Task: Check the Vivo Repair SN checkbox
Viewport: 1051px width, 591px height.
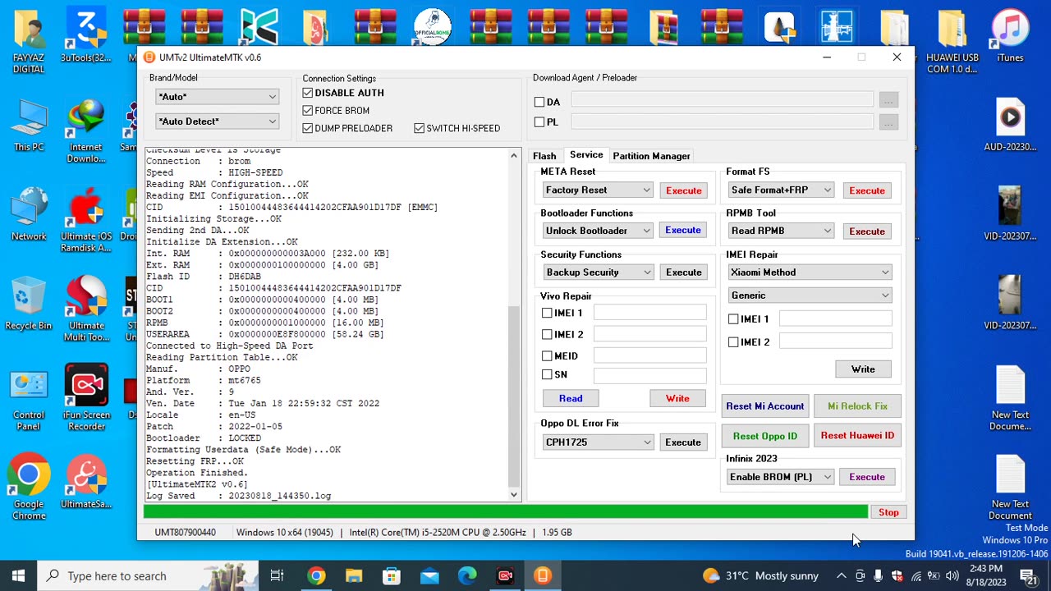Action: point(547,374)
